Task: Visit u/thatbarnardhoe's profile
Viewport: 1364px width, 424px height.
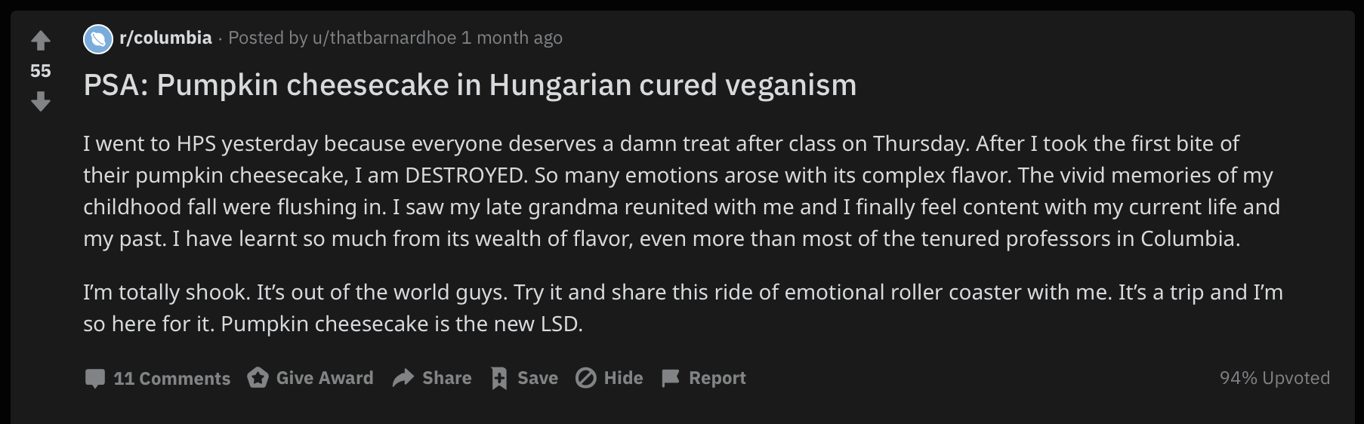Action: (384, 38)
